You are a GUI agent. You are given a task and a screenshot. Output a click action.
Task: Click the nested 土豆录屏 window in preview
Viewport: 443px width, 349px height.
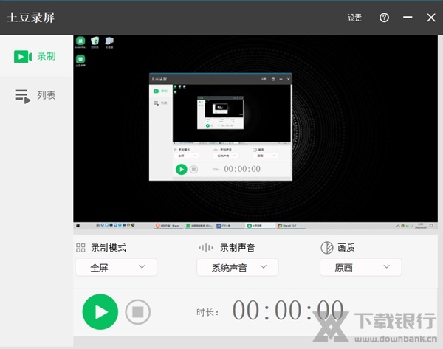221,127
